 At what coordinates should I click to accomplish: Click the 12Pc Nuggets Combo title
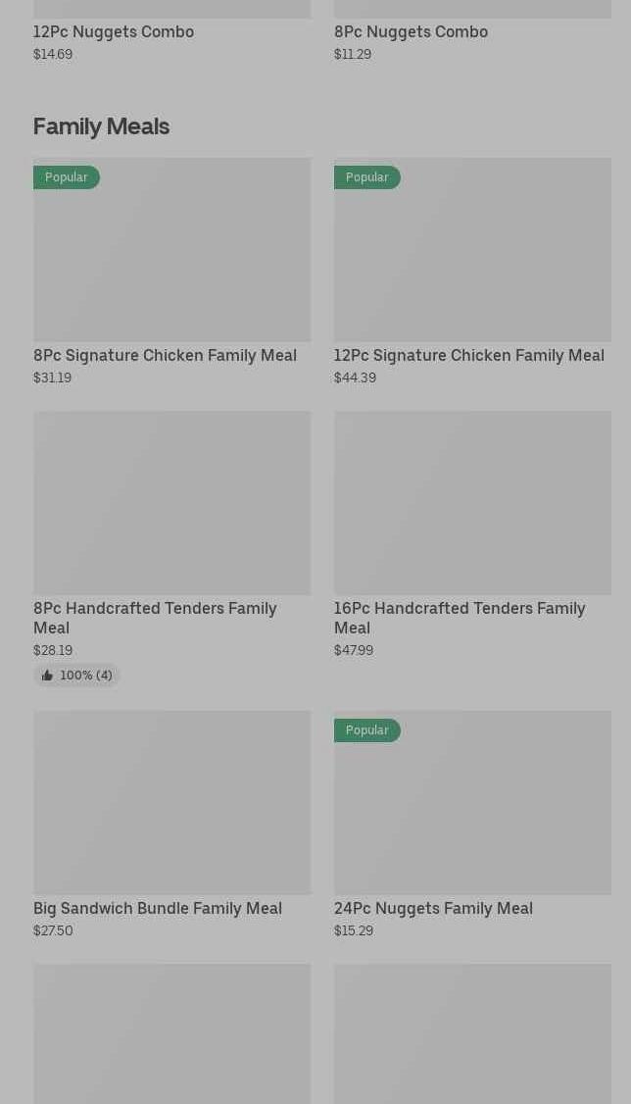[114, 31]
